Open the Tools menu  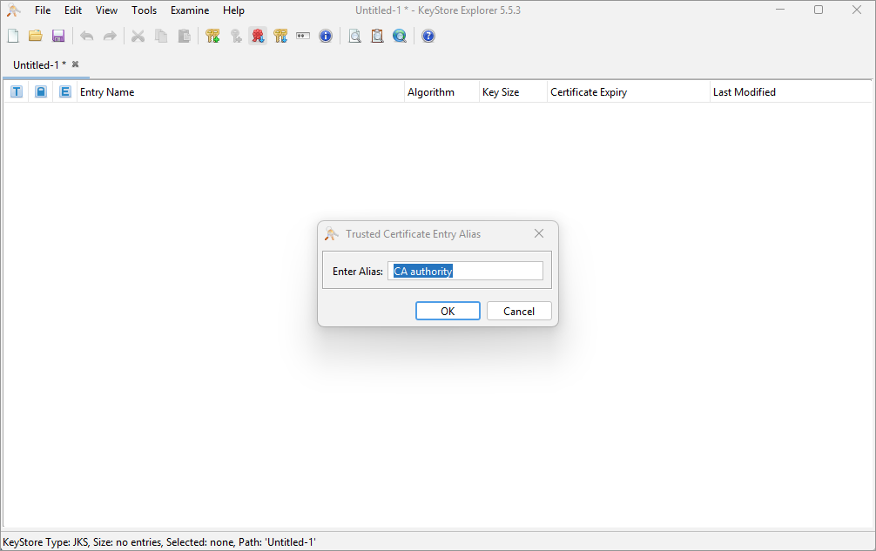coord(145,10)
